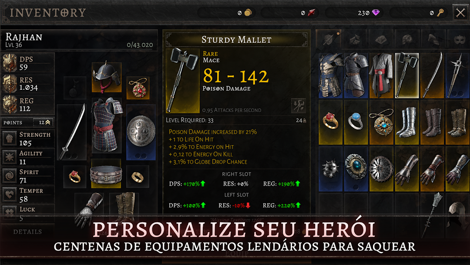This screenshot has height=265, width=470.
Task: Open the weapons filter tab
Action: (329, 39)
